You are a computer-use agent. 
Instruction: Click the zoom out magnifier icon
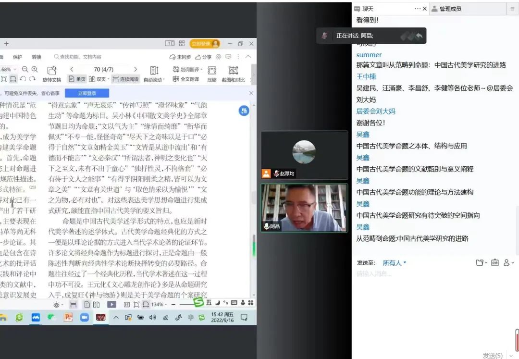tap(25, 69)
